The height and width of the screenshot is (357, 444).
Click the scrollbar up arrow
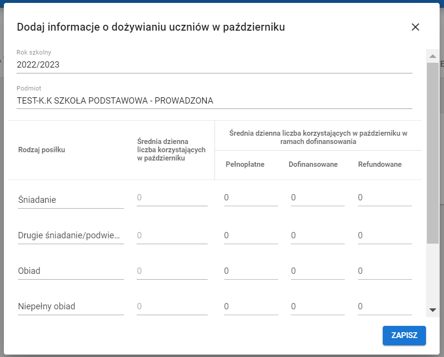(432, 56)
